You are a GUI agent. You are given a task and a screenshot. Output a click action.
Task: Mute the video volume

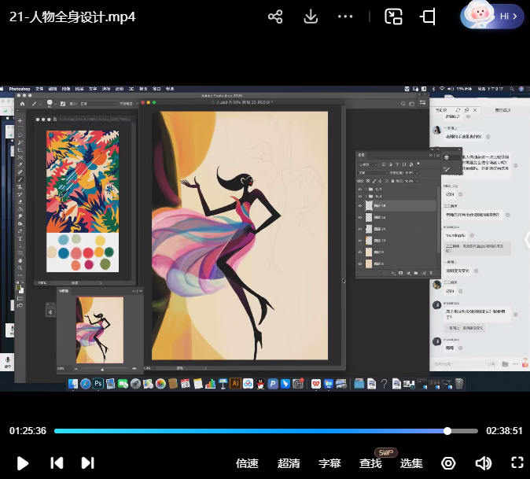[484, 462]
